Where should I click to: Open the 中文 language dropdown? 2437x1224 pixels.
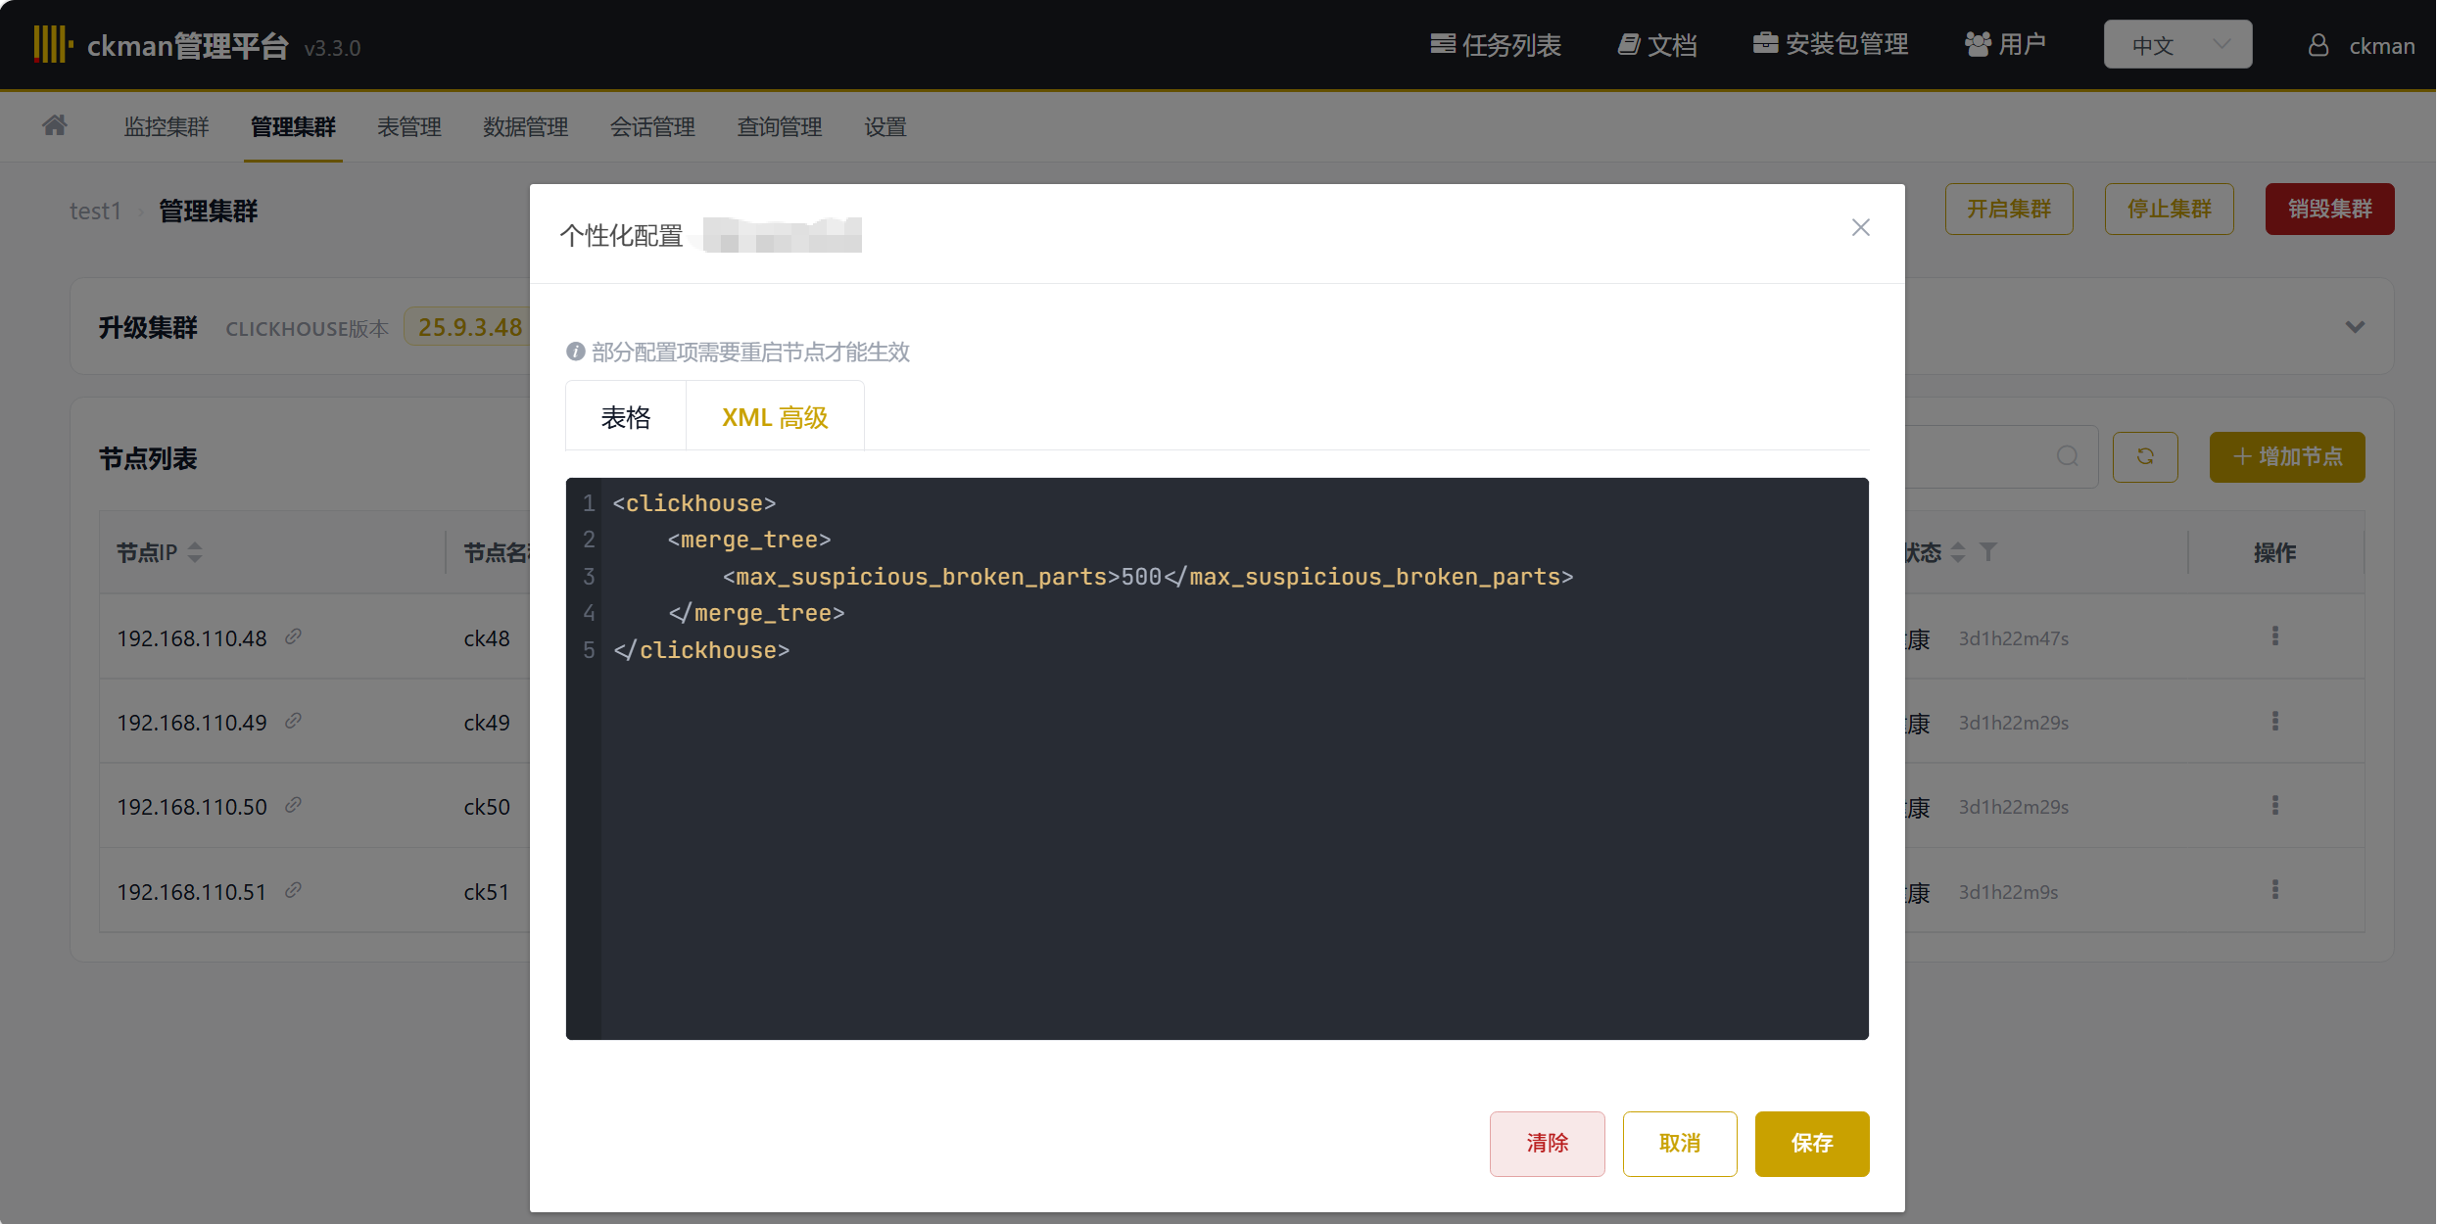click(x=2177, y=45)
